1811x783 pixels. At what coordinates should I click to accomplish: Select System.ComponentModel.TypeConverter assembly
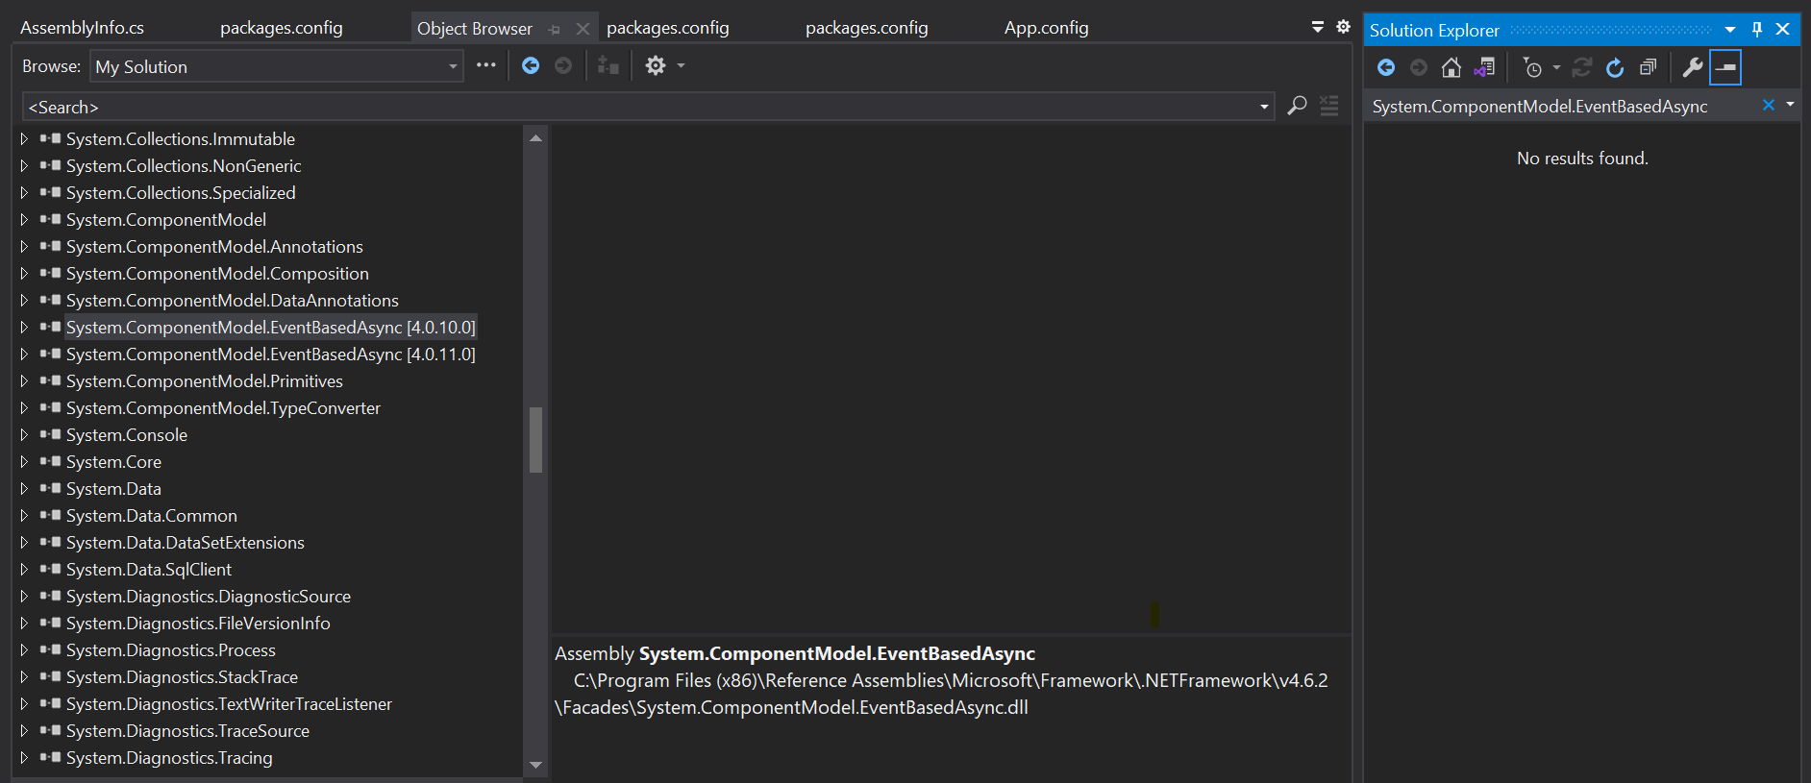coord(223,408)
